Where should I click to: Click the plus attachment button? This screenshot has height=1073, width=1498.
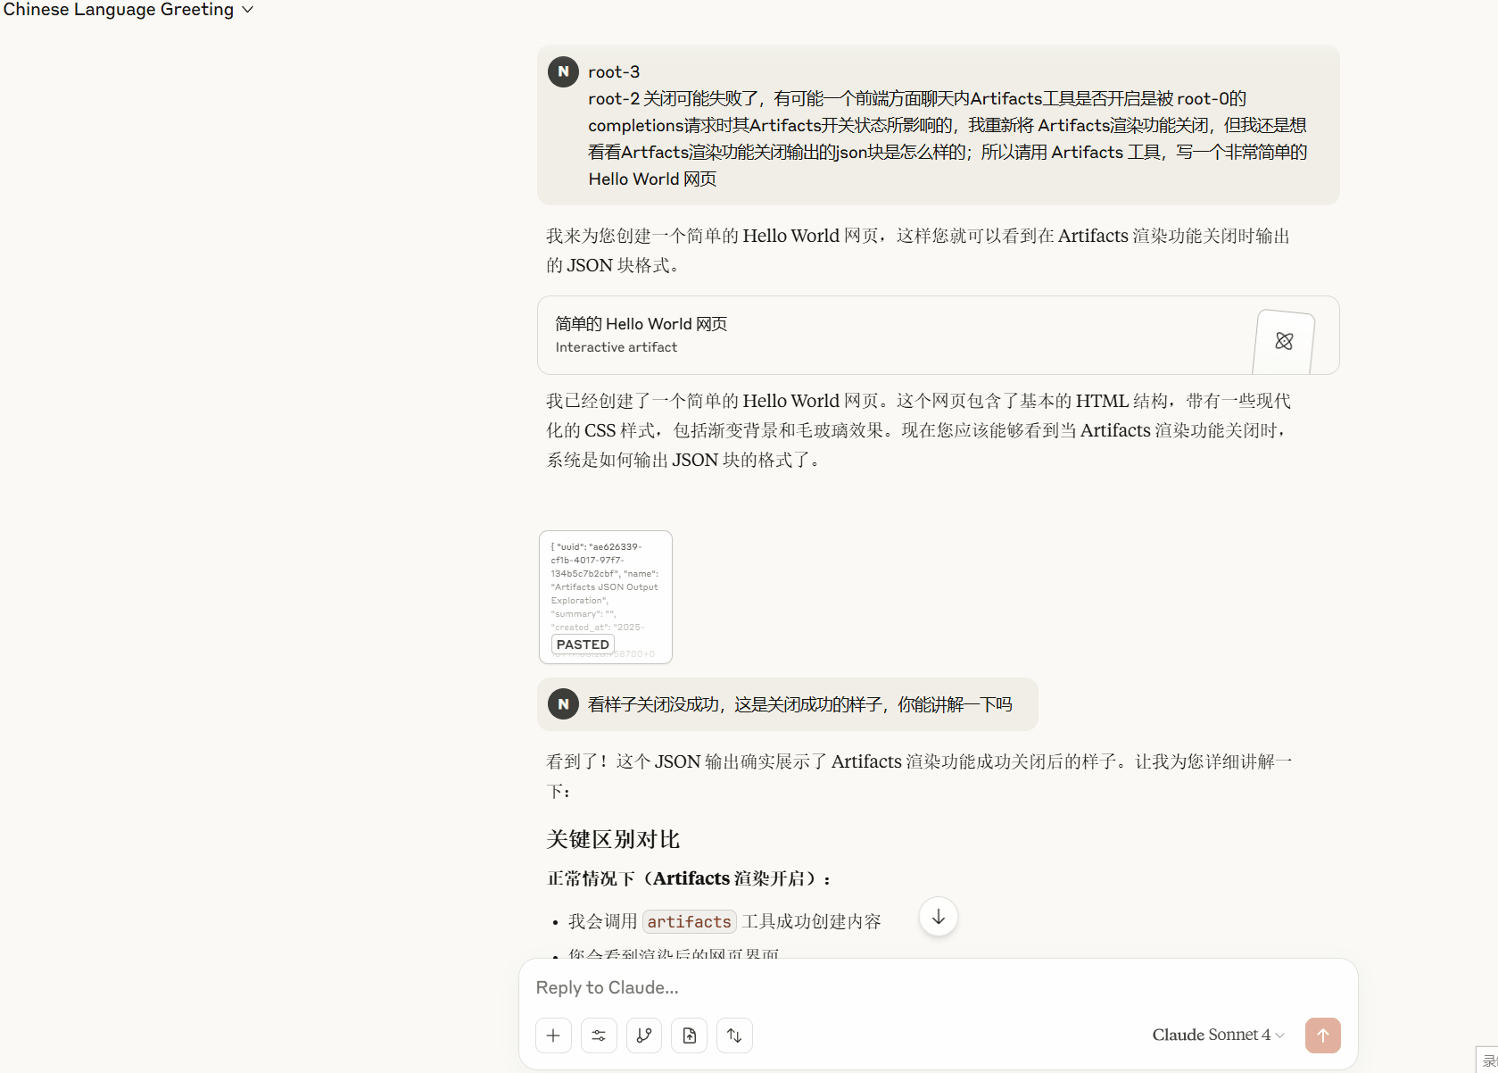pyautogui.click(x=553, y=1036)
